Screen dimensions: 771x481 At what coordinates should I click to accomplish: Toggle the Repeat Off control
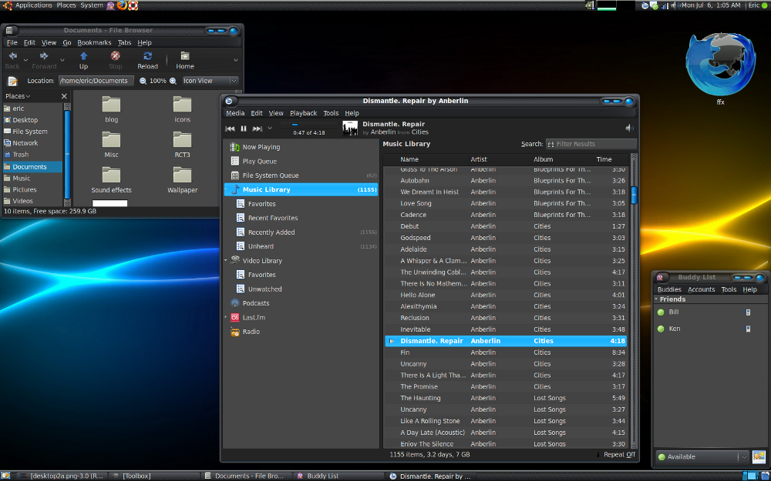[615, 455]
